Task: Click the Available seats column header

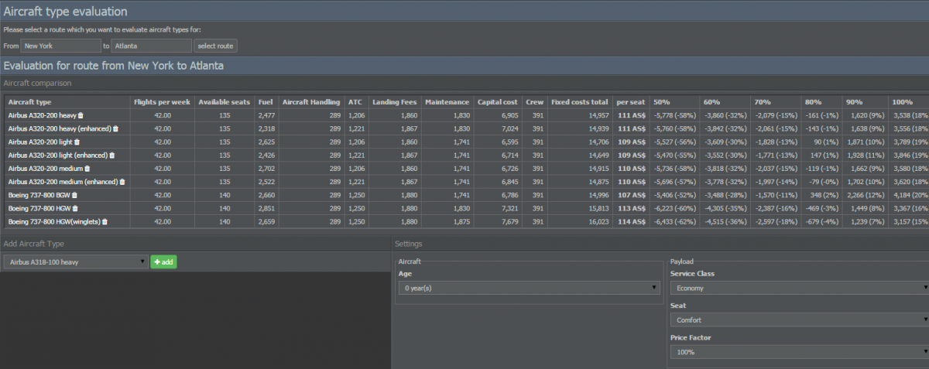Action: (224, 102)
